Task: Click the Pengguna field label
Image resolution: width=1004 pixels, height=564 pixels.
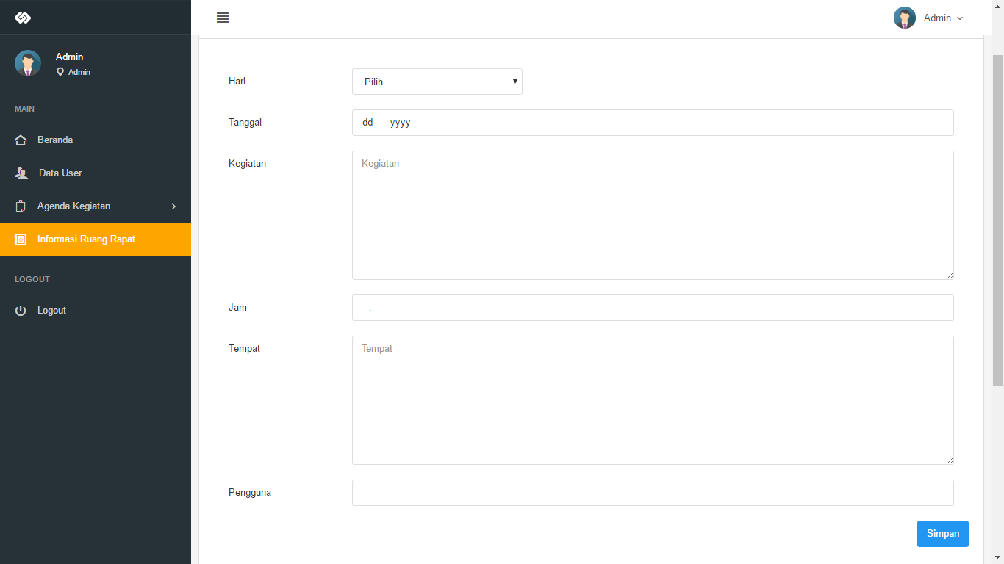Action: click(250, 493)
